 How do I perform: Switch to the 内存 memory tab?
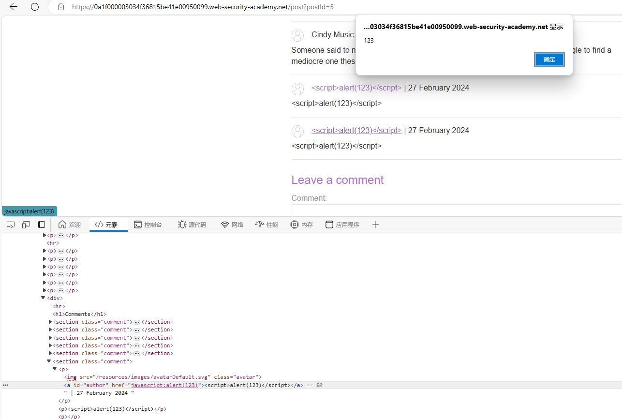(x=301, y=224)
